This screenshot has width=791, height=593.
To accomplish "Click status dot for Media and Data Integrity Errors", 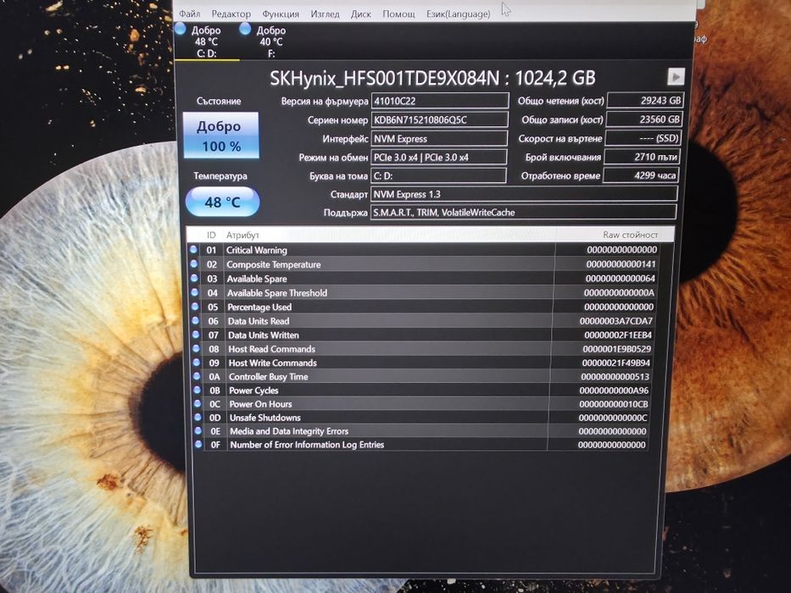I will (198, 430).
